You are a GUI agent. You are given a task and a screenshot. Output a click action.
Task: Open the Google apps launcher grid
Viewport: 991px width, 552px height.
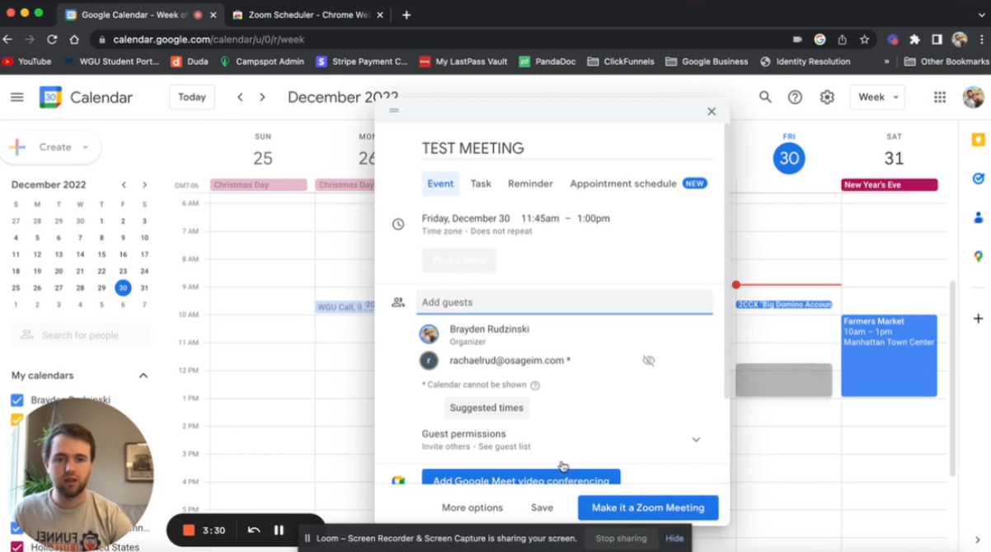(x=939, y=96)
